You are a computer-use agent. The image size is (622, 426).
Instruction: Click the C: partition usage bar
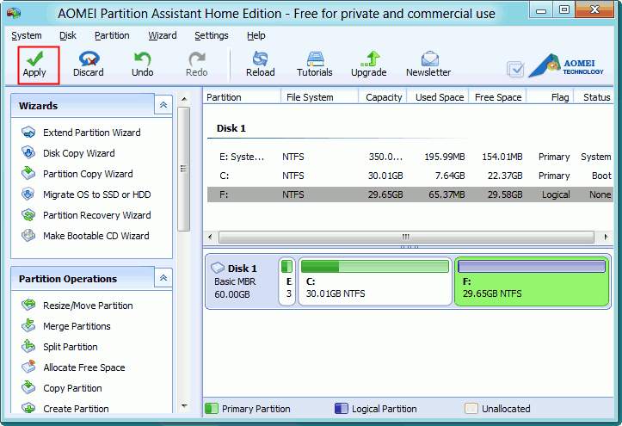pyautogui.click(x=375, y=266)
